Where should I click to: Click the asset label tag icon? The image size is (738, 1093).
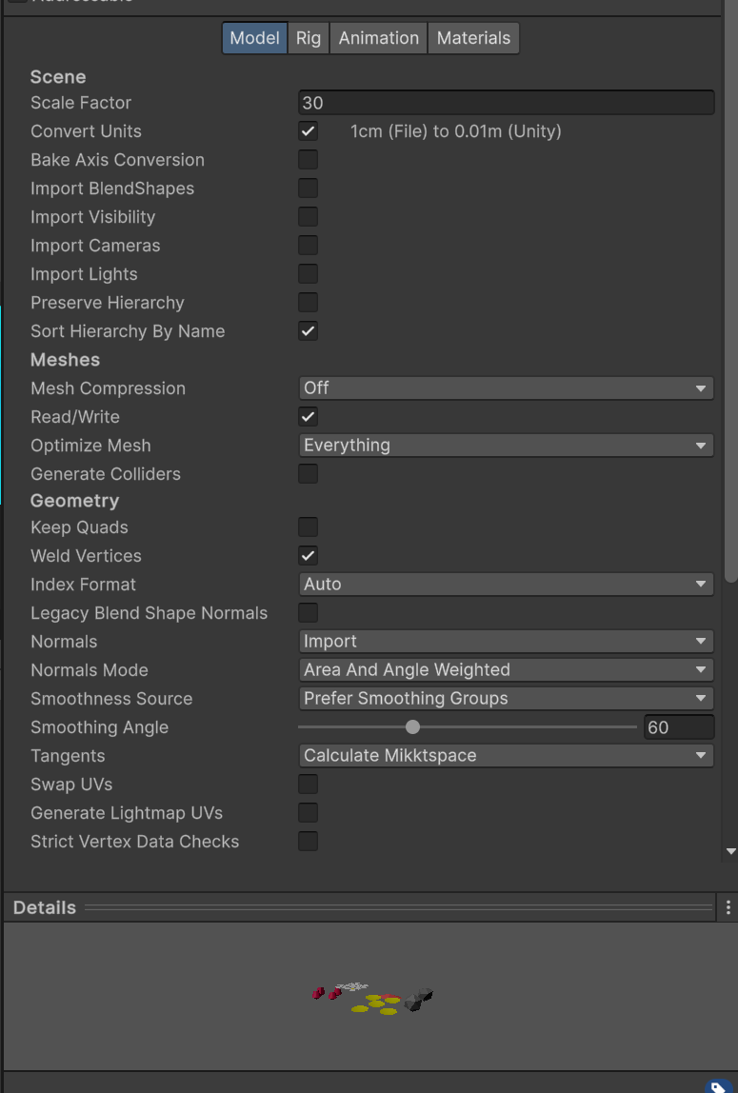tap(719, 1085)
